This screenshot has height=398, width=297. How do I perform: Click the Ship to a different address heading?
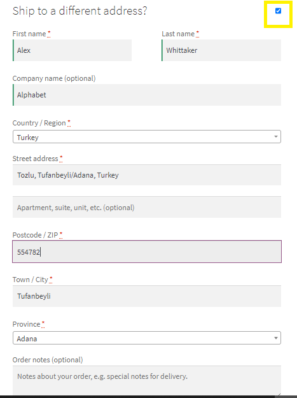click(80, 11)
